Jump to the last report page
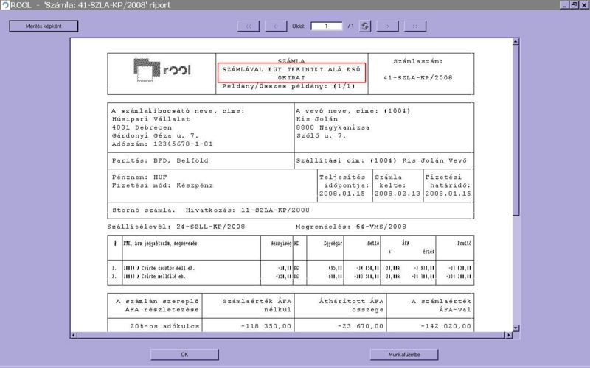Screen dimensions: 590x368 tap(414, 26)
